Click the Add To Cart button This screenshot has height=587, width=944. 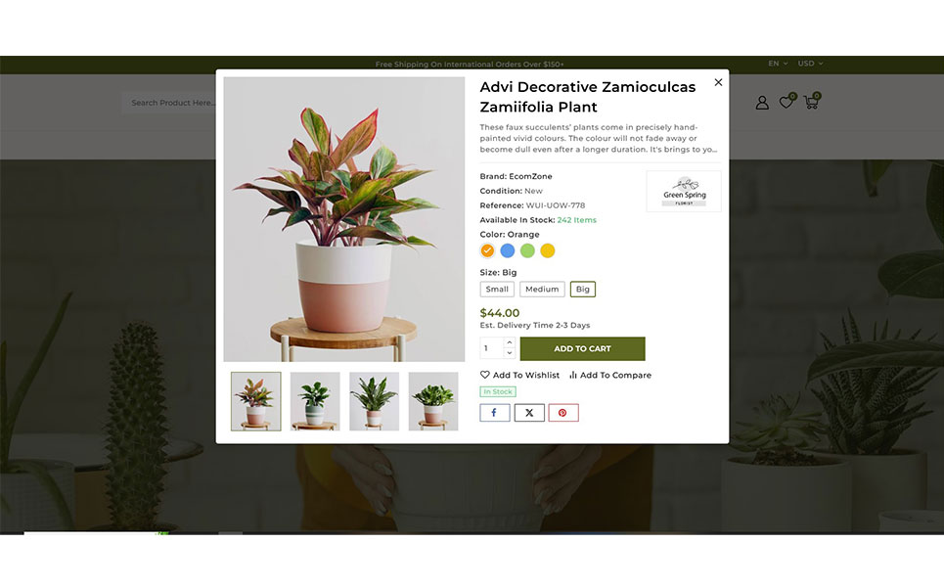pos(582,348)
